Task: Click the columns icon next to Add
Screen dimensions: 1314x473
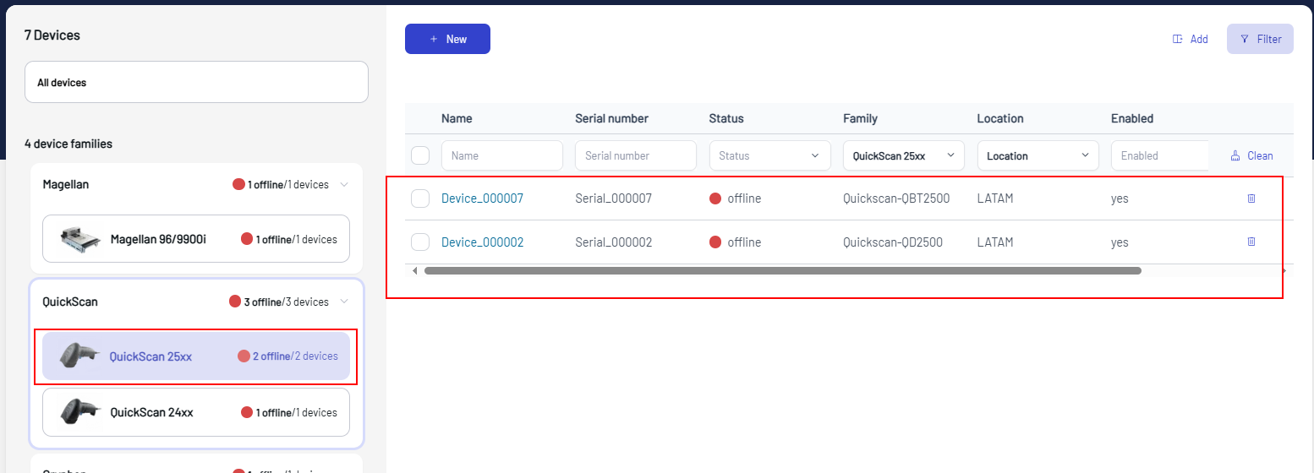Action: 1177,39
